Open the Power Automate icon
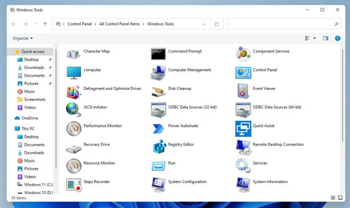The height and width of the screenshot is (208, 350). tap(158, 129)
